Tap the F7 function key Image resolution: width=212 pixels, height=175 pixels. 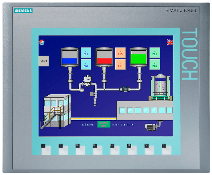(149, 150)
